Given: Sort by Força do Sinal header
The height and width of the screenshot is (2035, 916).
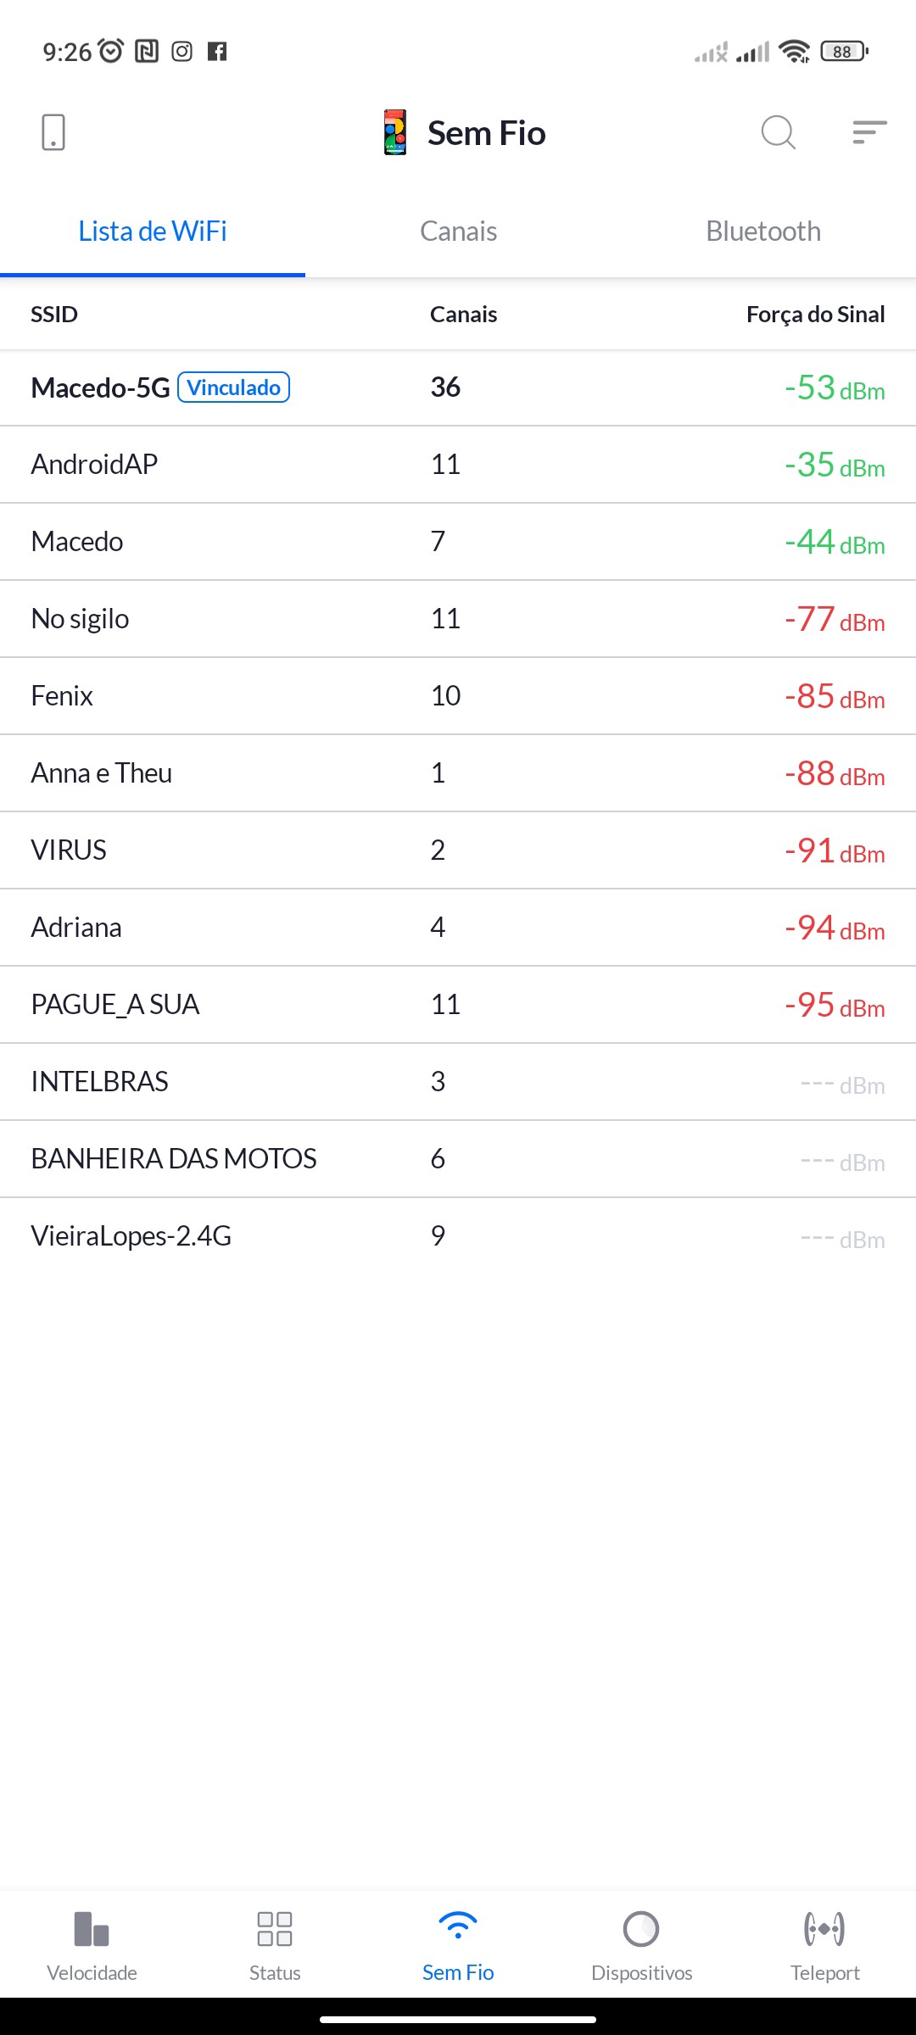Looking at the screenshot, I should [x=815, y=315].
